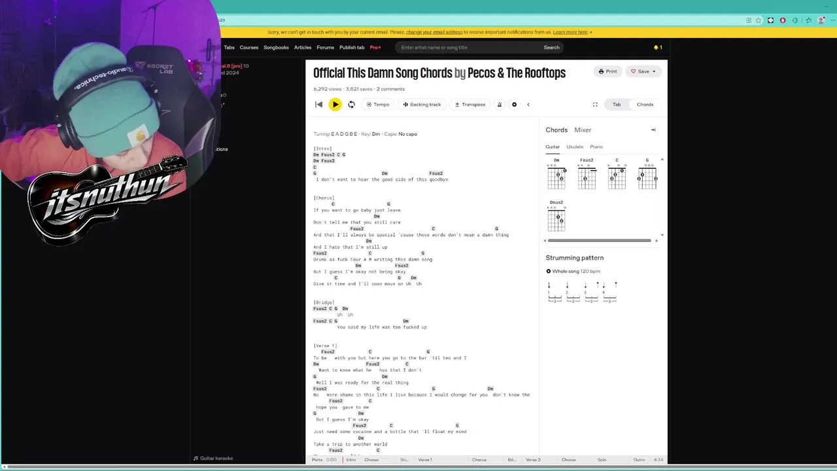Open the Mixer panel tab
Viewport: 837px width, 471px height.
(583, 130)
